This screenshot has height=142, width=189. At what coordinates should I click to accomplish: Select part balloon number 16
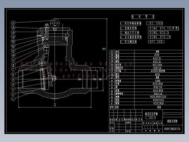tap(13, 27)
